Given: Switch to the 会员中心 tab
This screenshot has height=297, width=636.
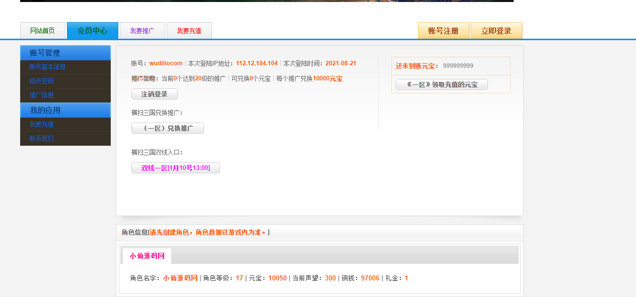Looking at the screenshot, I should click(x=93, y=31).
